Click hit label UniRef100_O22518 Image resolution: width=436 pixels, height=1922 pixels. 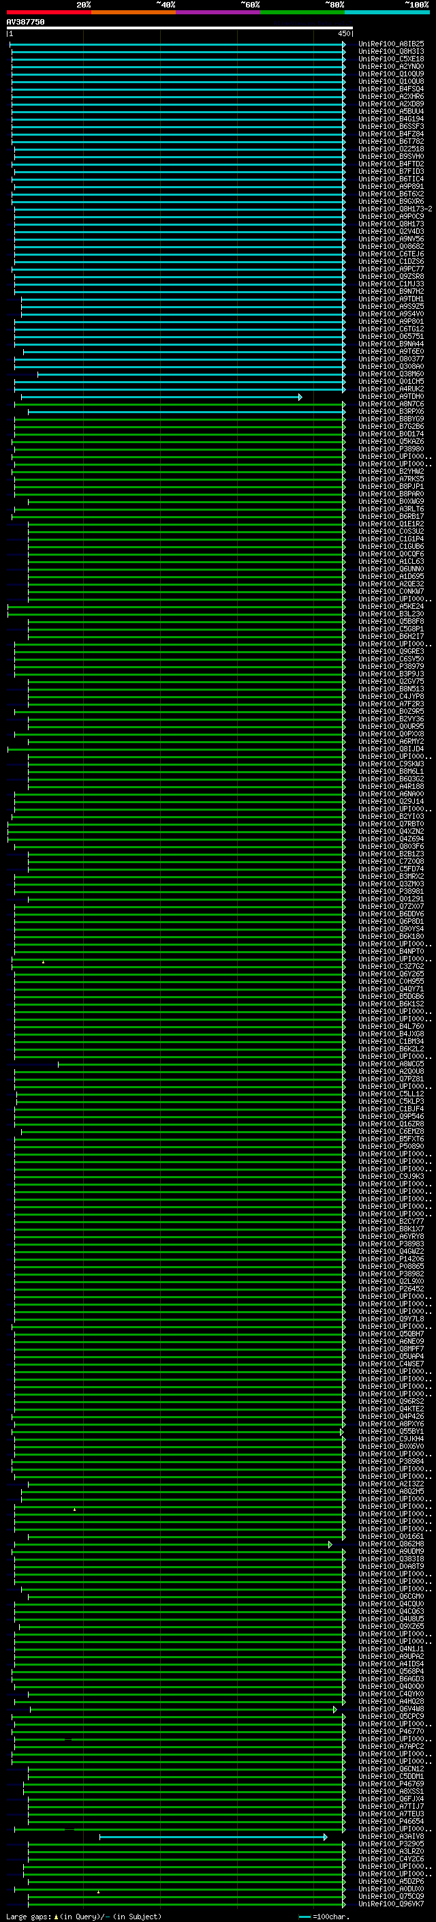[x=391, y=149]
